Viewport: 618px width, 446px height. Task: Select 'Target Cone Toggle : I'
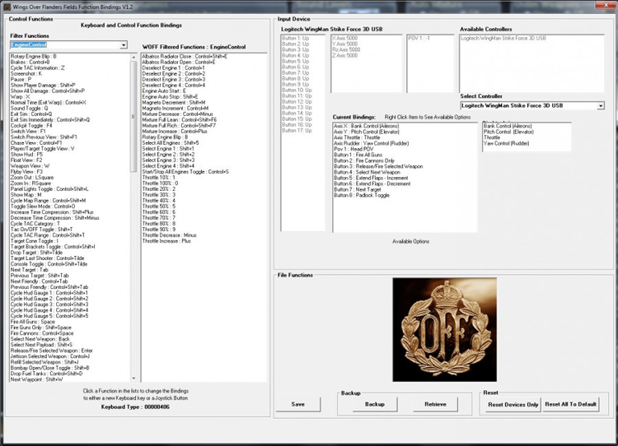coord(35,241)
